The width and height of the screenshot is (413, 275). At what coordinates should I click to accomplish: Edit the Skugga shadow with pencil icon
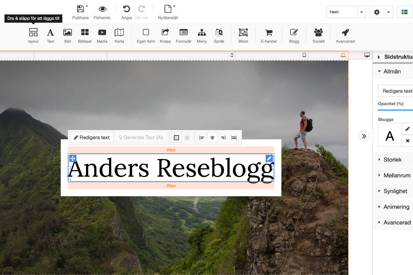407,129
